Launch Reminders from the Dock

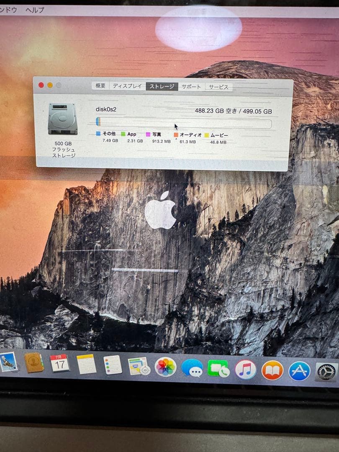point(113,365)
